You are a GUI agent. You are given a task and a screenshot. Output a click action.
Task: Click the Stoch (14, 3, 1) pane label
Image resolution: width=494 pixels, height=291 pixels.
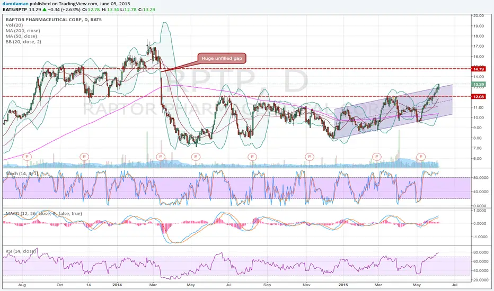22,174
